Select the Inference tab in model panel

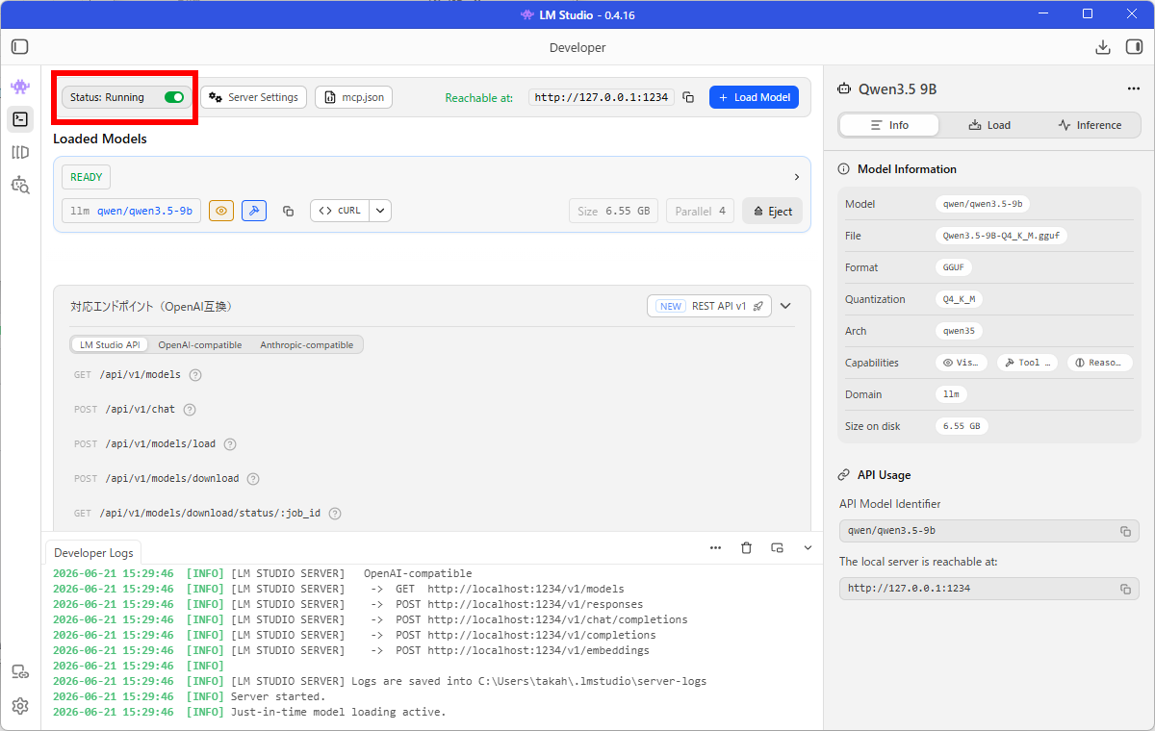pyautogui.click(x=1090, y=125)
